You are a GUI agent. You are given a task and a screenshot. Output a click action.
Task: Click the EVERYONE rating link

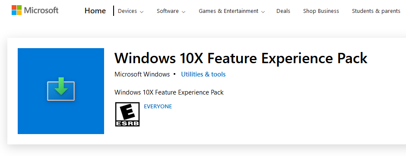click(158, 106)
